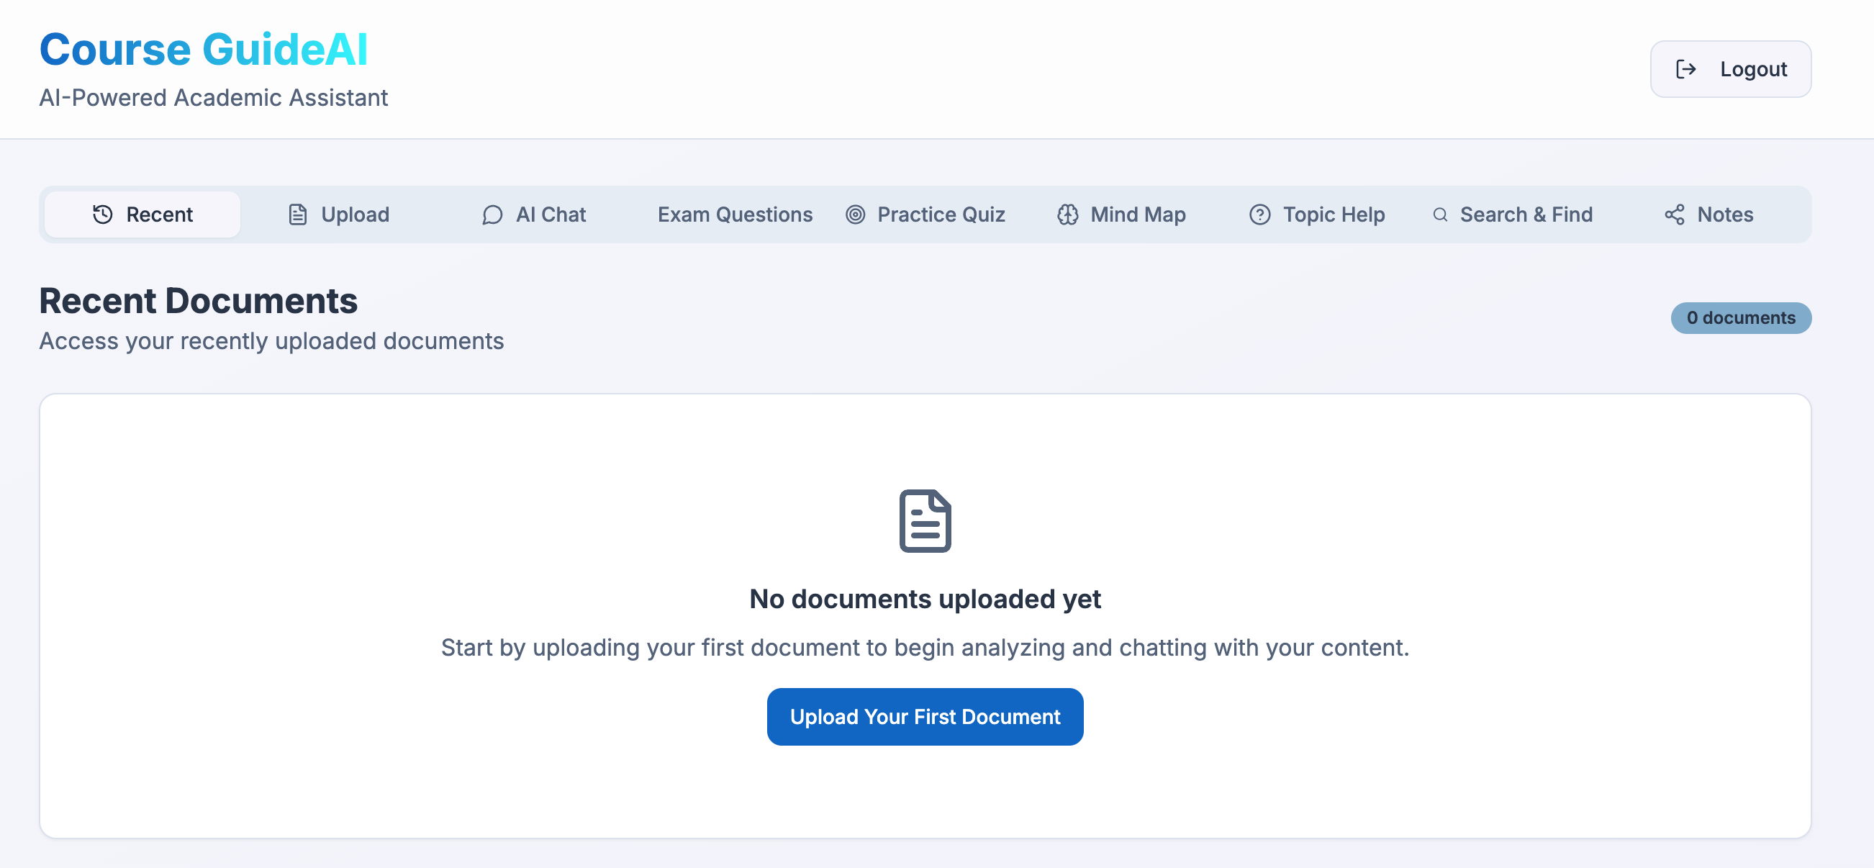Click the target icon for Practice Quiz
This screenshot has height=868, width=1874.
point(856,214)
